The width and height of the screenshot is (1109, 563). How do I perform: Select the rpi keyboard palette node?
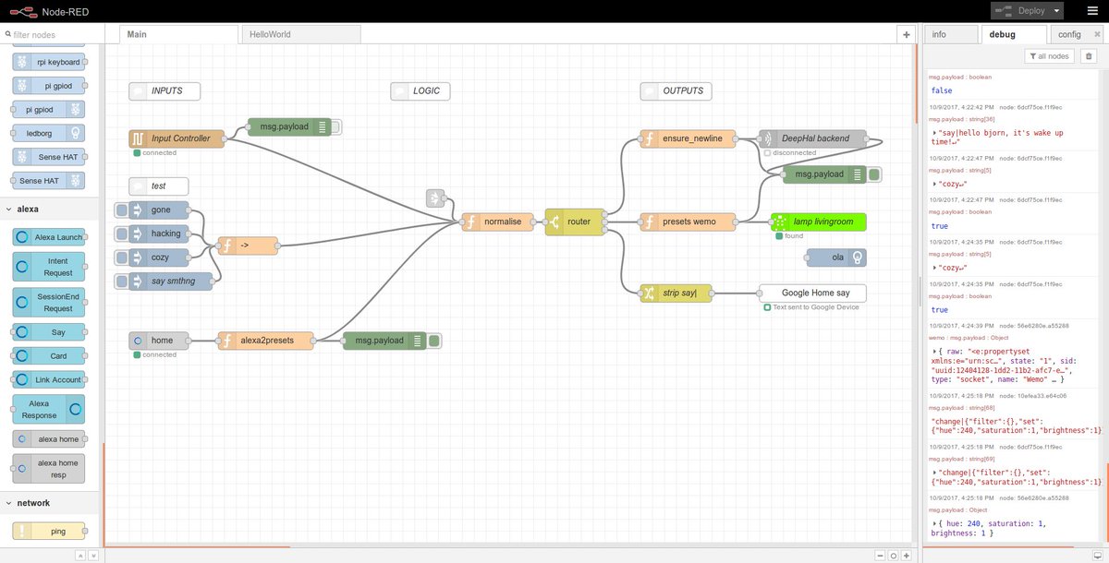pyautogui.click(x=49, y=62)
